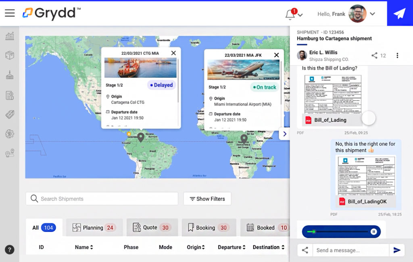Send the message with arrow button

point(397,250)
